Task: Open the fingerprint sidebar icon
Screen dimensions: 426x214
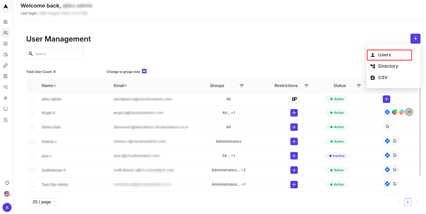Action: click(x=5, y=98)
